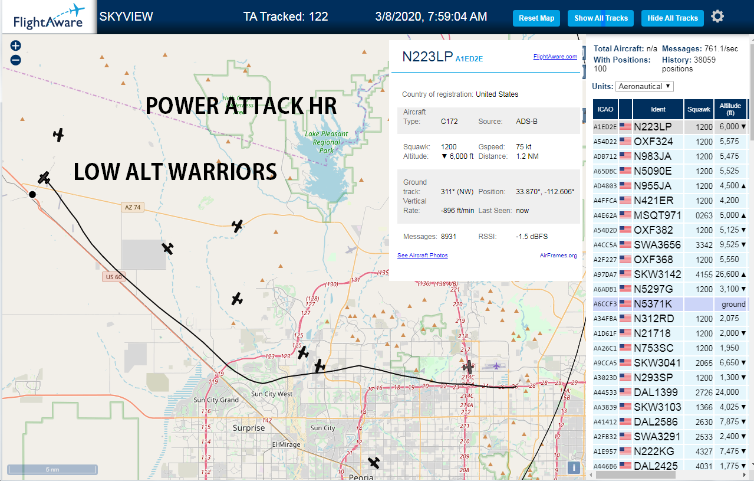Select the DAL2425 aircraft row
The image size is (754, 481).
pos(670,466)
